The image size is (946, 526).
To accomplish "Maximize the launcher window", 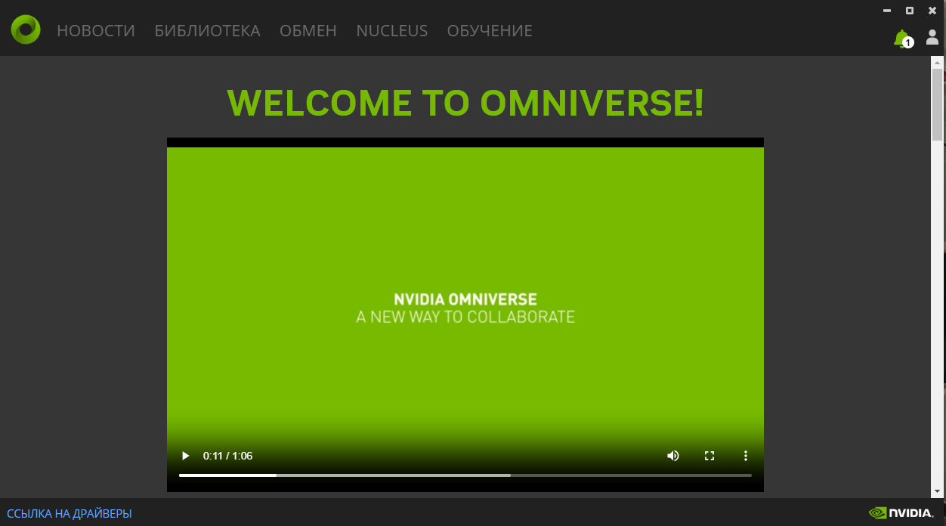I will (910, 11).
